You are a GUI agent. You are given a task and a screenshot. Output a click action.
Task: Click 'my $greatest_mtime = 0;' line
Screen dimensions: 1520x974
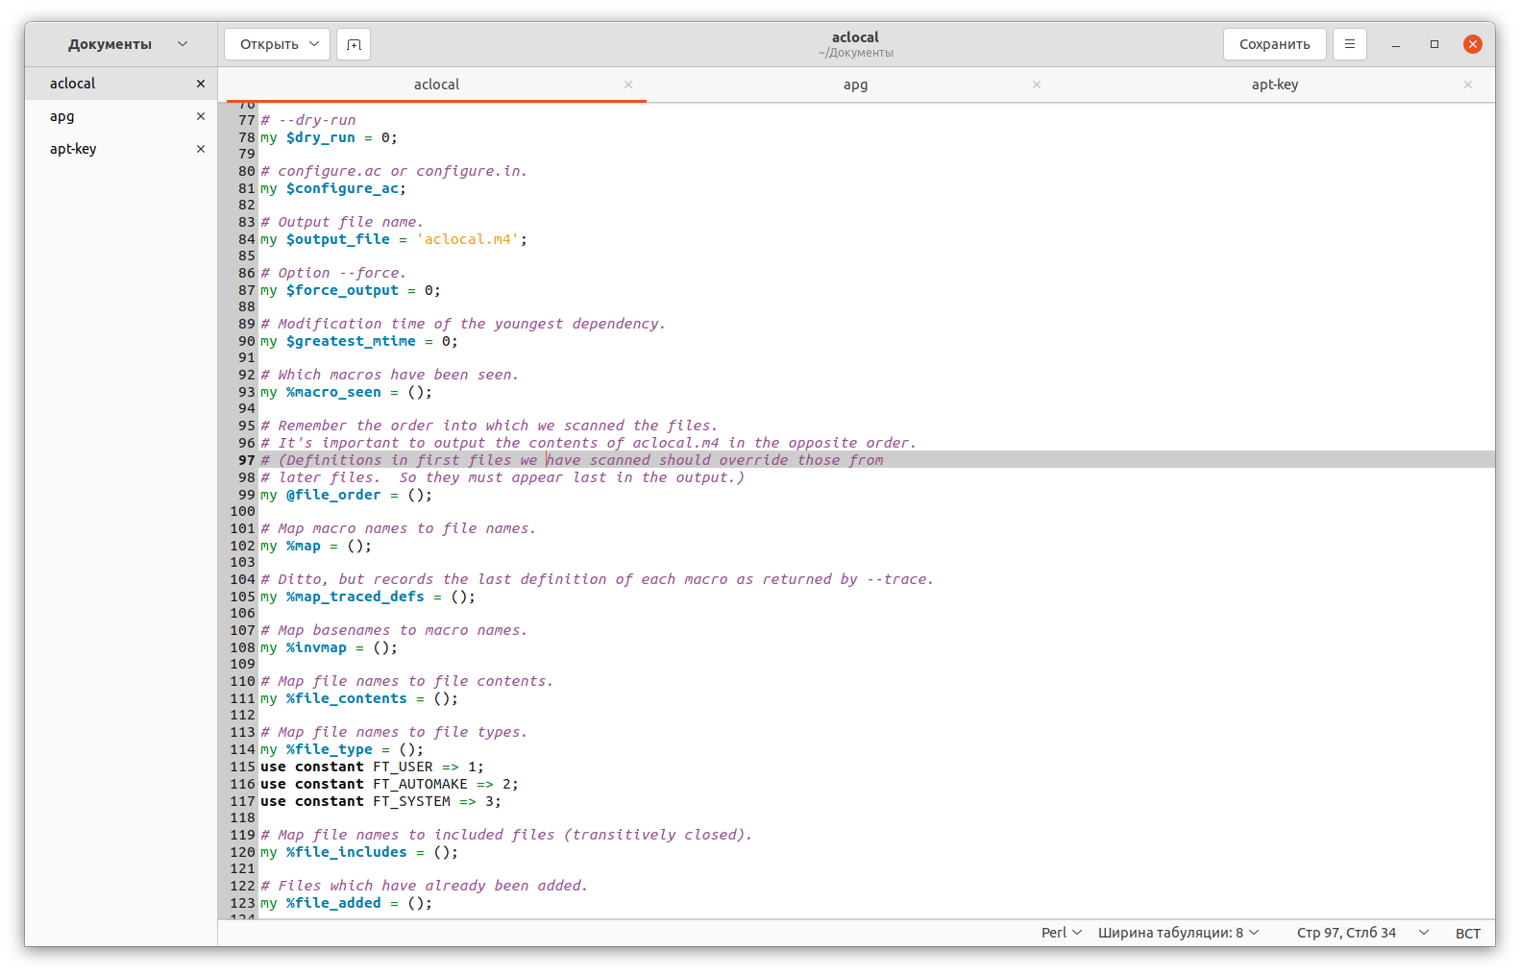pos(359,341)
